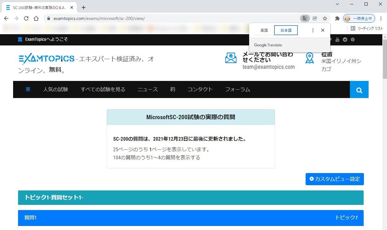
Task: Open the Pinterest icon in the top bar
Action: pos(352,40)
